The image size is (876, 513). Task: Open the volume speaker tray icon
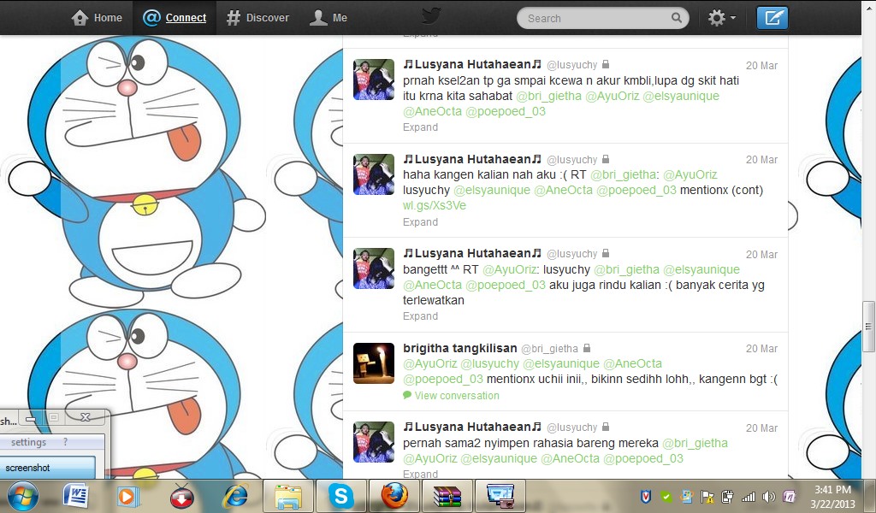(769, 496)
